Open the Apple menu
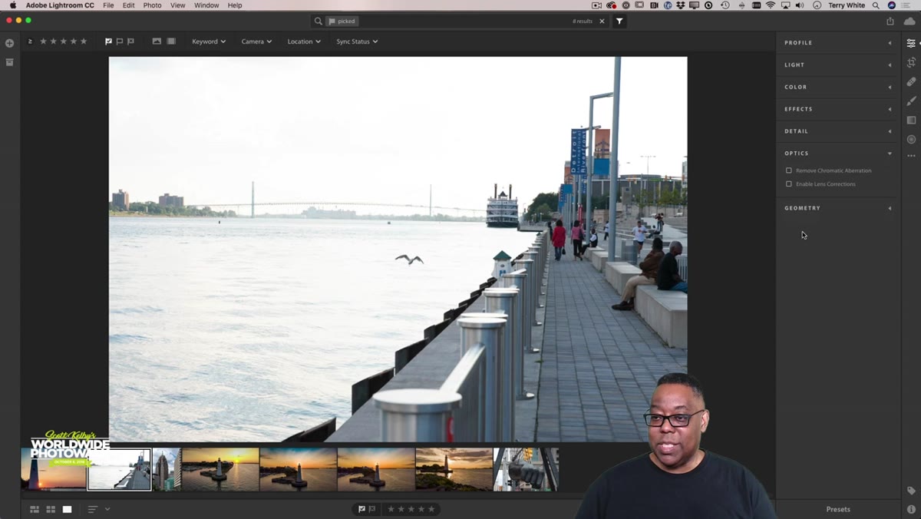 click(12, 5)
